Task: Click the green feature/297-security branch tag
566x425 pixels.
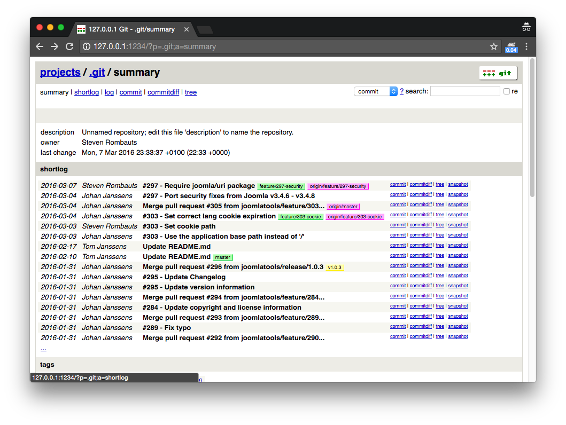Action: (x=281, y=186)
